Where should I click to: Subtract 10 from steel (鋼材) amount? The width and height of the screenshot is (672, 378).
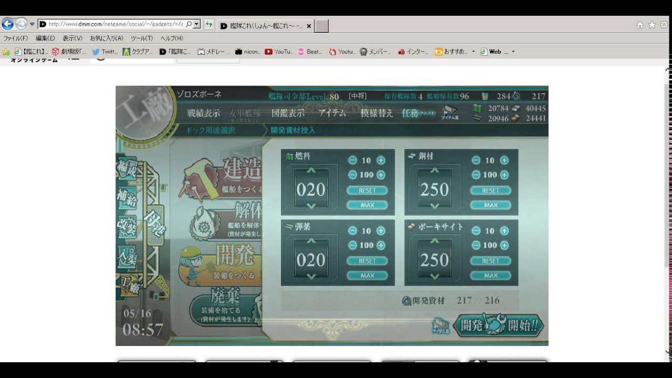point(476,160)
